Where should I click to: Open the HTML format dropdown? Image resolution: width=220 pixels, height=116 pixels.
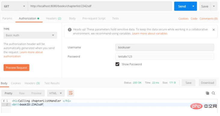click(x=56, y=93)
